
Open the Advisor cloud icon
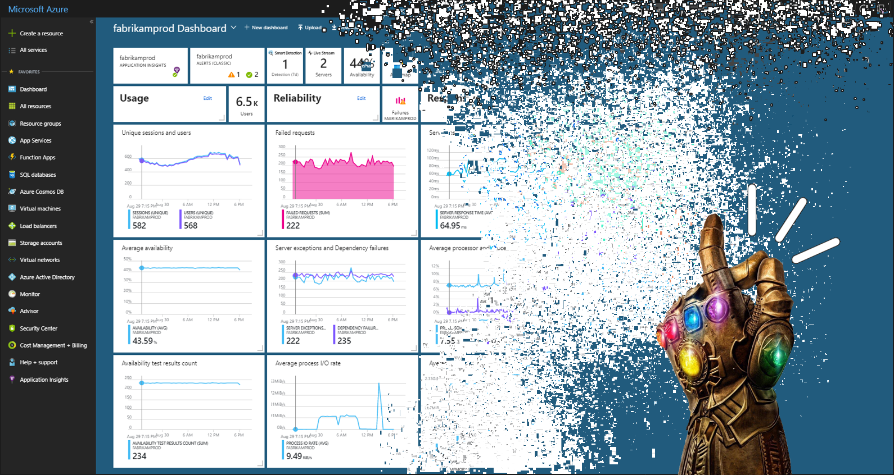point(12,310)
